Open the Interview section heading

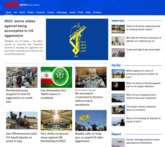point(118,21)
